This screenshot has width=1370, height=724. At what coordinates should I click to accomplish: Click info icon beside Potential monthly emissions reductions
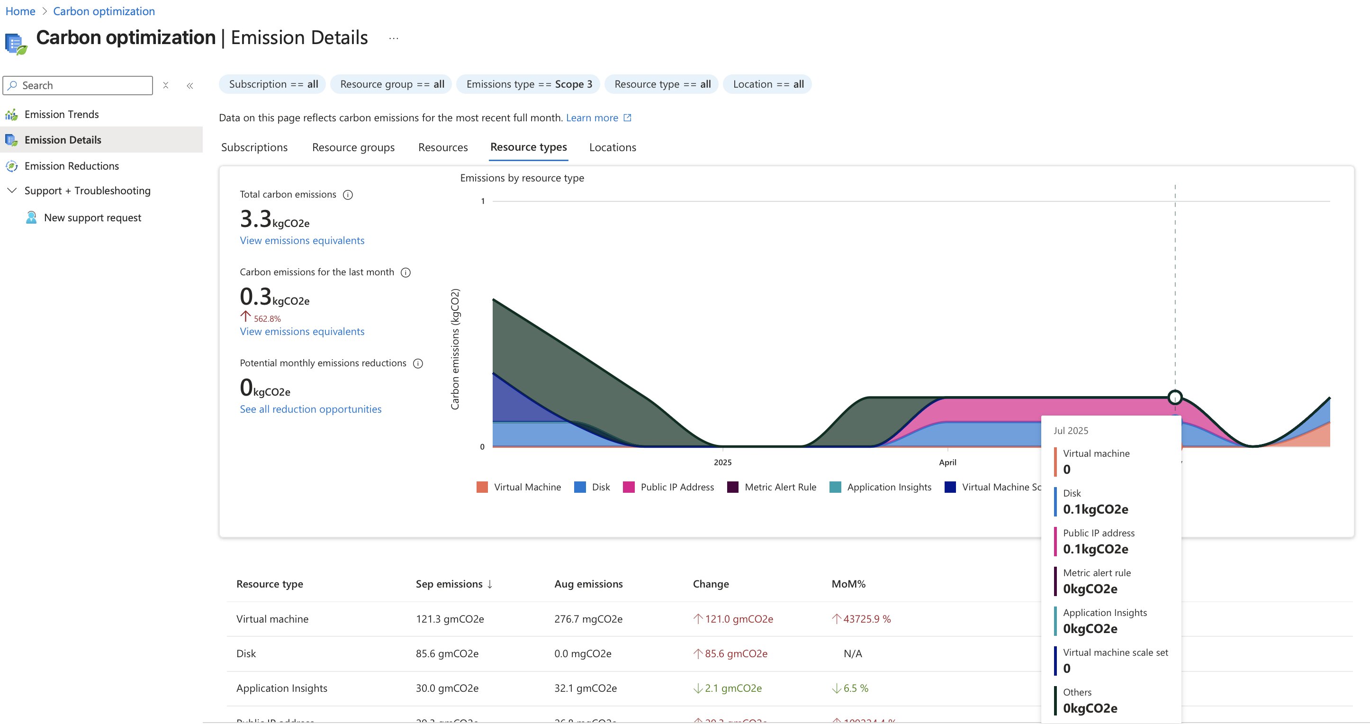point(418,363)
